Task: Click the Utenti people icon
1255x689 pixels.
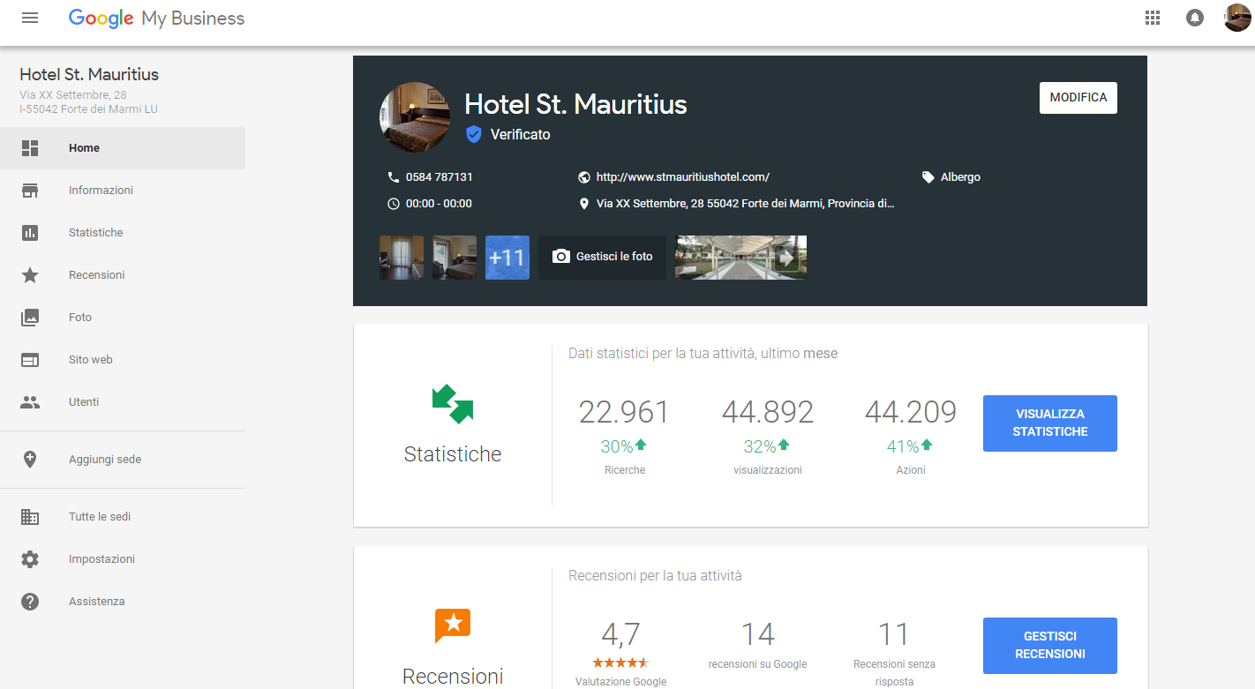Action: point(30,402)
